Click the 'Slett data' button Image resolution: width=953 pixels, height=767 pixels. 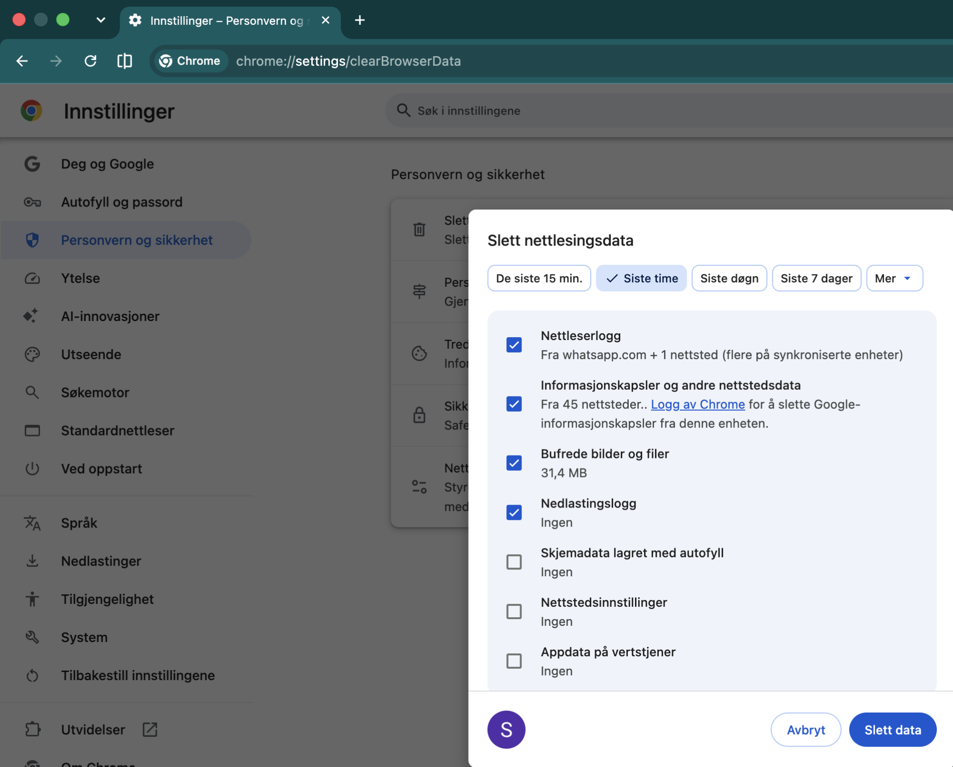(892, 730)
